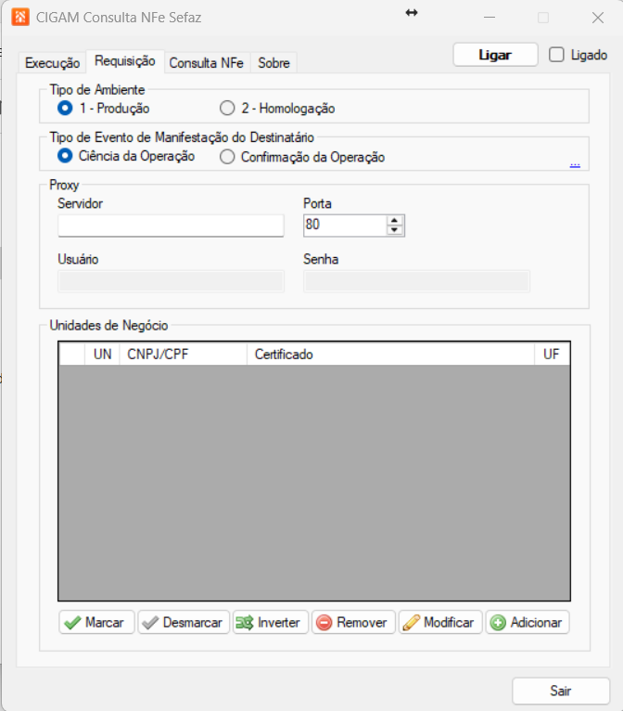Click the CIGAM app icon in title bar
This screenshot has height=711, width=623.
pos(20,18)
